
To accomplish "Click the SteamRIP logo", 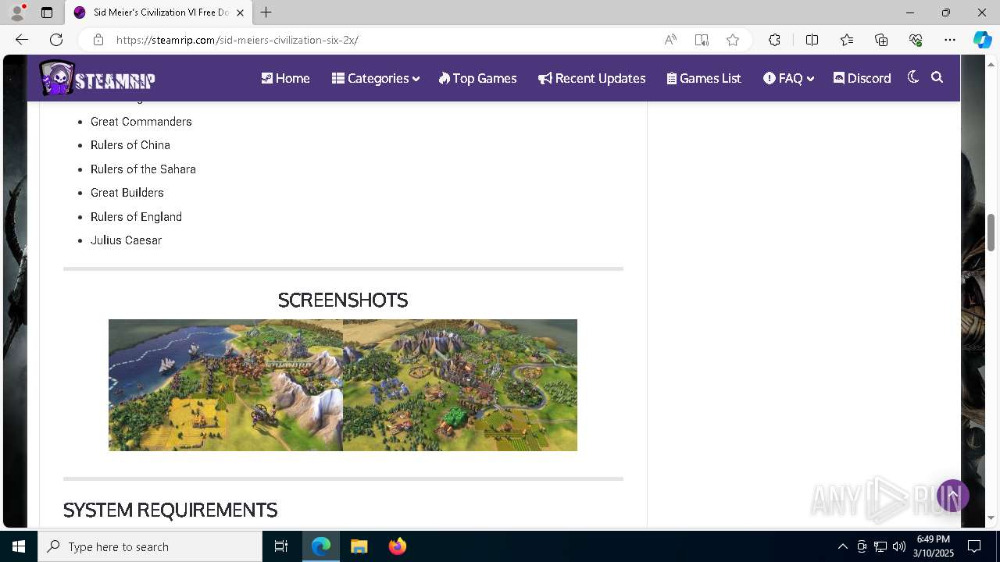I will 98,78.
